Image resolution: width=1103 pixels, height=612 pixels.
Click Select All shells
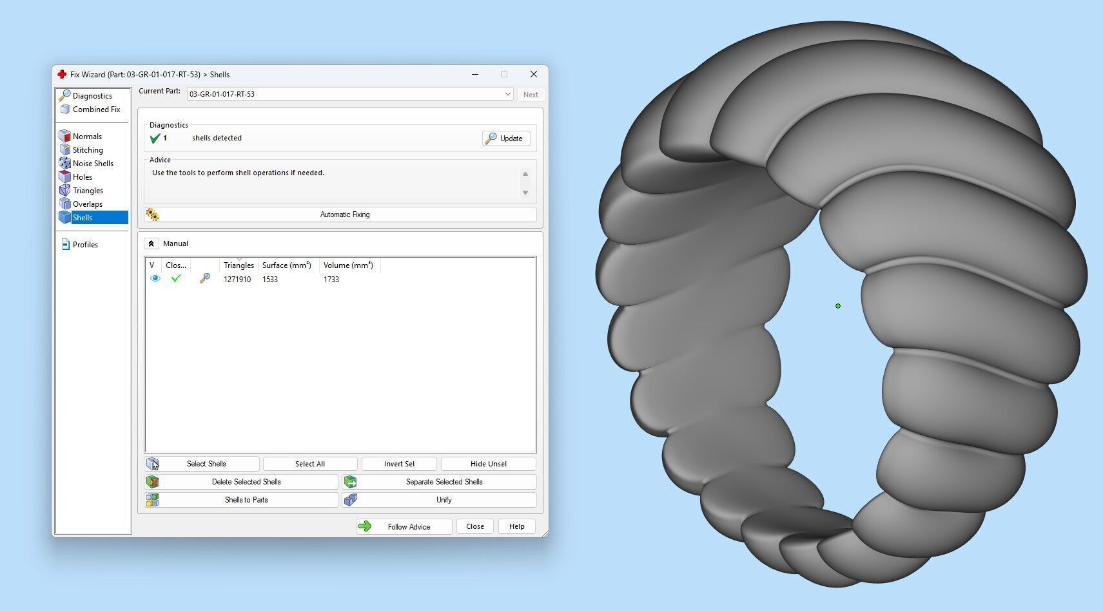click(310, 464)
